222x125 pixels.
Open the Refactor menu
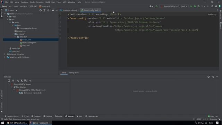pos(40,2)
